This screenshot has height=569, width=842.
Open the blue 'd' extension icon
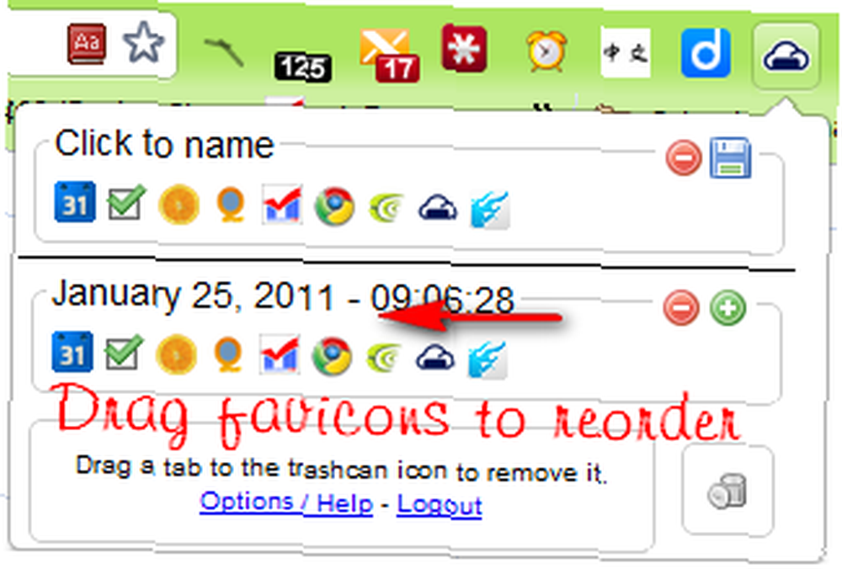(706, 52)
